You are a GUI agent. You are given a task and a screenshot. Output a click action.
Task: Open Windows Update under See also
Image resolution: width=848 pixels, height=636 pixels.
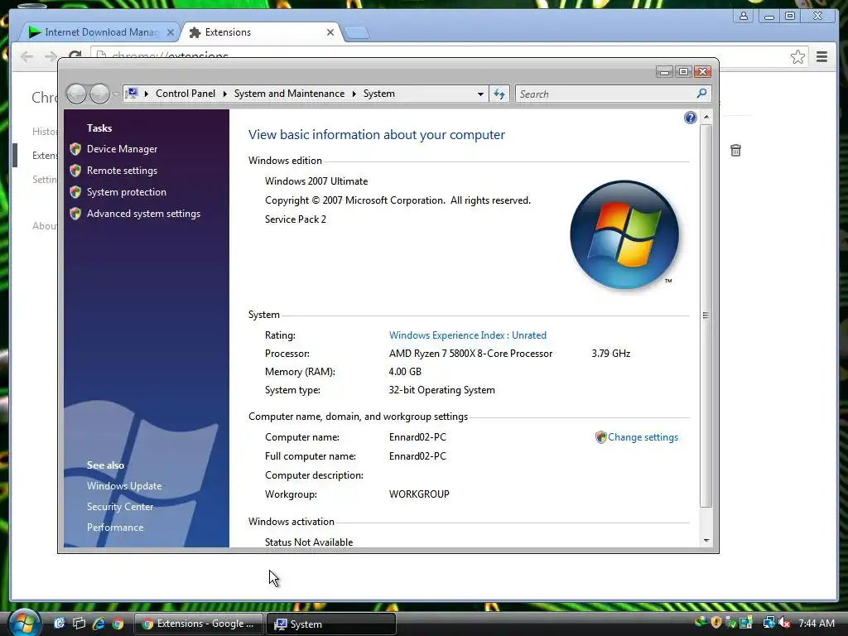tap(124, 485)
